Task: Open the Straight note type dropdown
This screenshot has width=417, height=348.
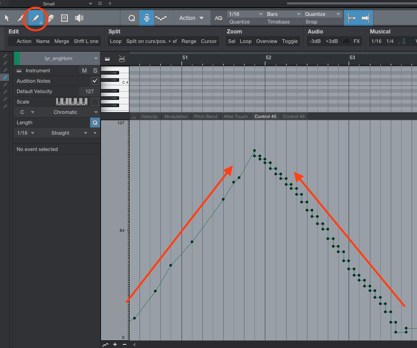Action: pos(63,133)
